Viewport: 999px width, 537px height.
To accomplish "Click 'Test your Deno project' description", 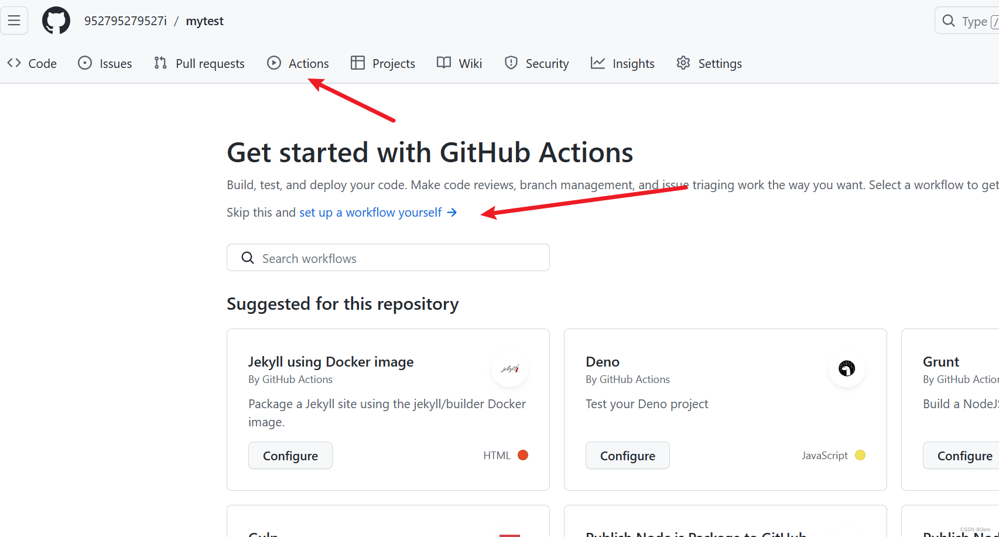I will coord(647,404).
